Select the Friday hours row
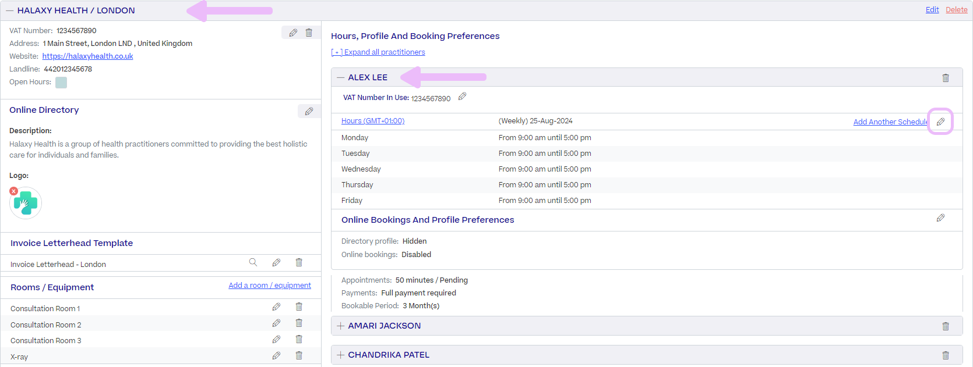 pyautogui.click(x=647, y=201)
